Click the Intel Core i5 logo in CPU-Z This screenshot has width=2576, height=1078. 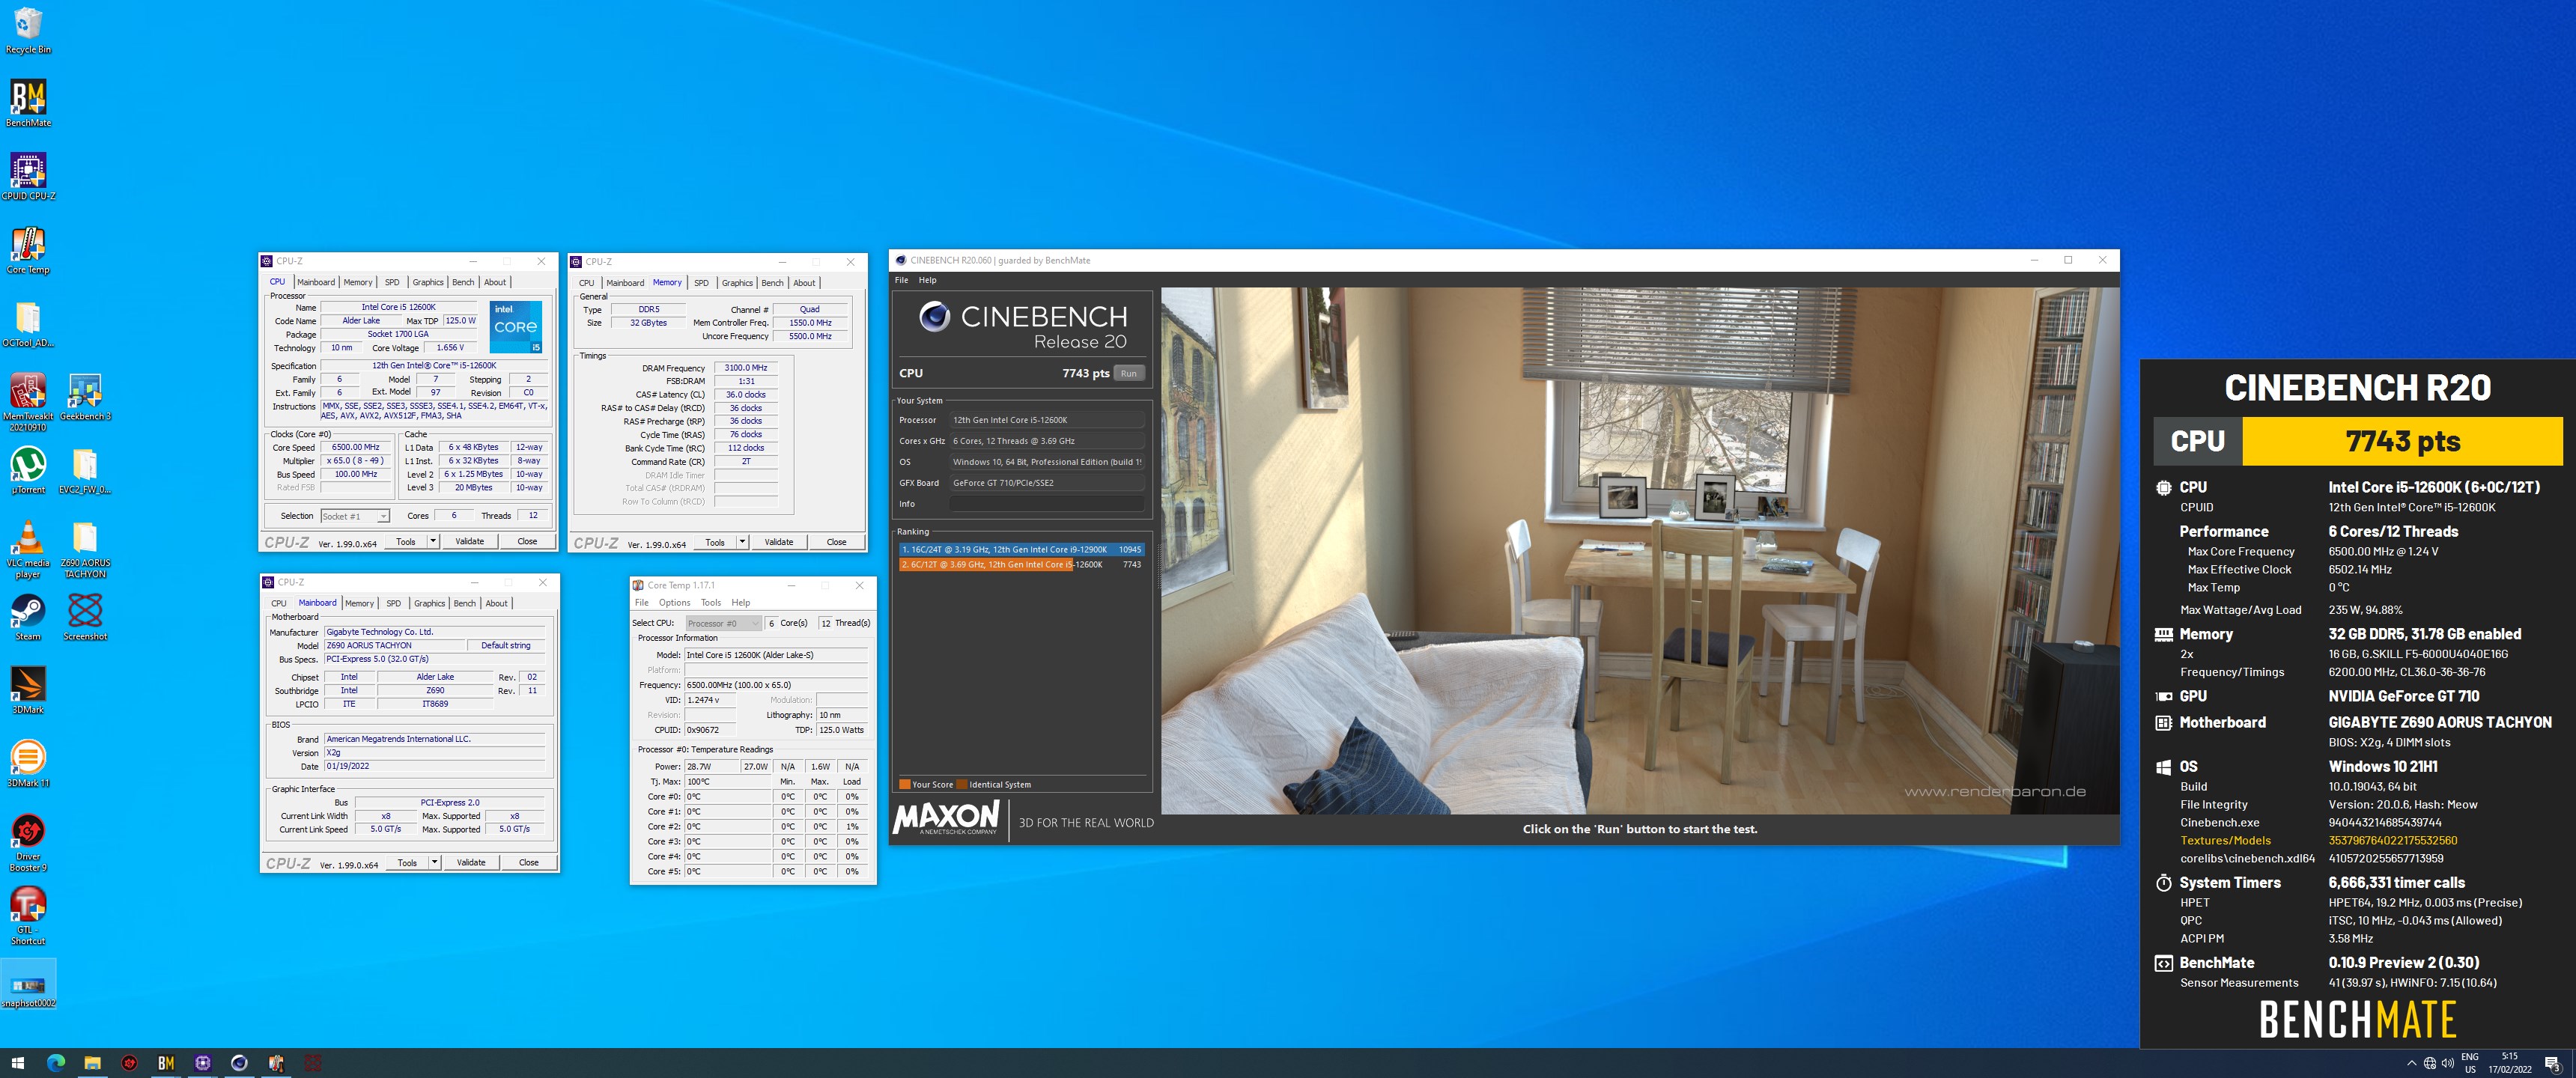click(x=516, y=326)
